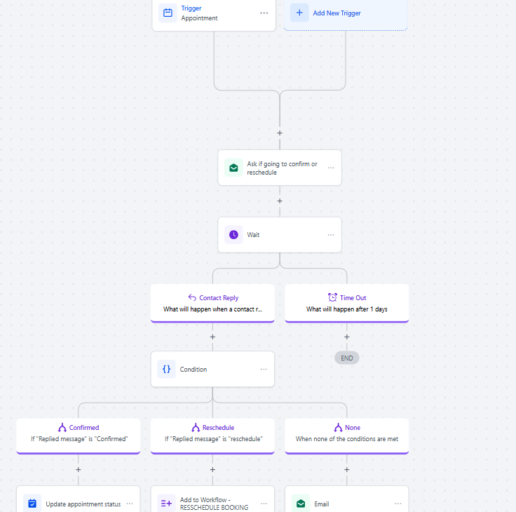Image resolution: width=516 pixels, height=512 pixels.
Task: Click the curly braces Condition icon
Action: [167, 369]
